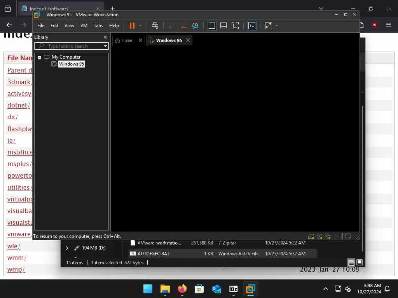Open the Edit menu in VMware
398x298 pixels.
pos(54,26)
